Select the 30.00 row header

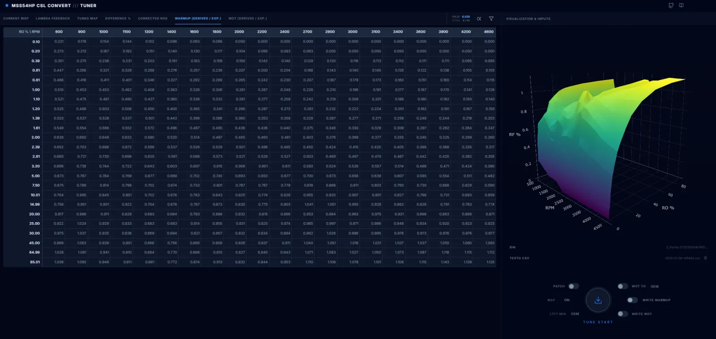[23, 233]
